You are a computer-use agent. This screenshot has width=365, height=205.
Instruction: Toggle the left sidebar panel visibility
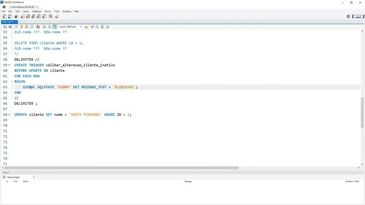pos(354,17)
